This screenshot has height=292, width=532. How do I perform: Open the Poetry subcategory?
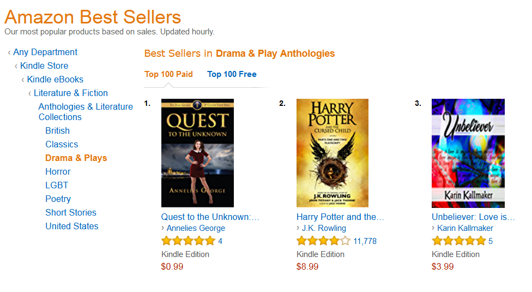58,199
